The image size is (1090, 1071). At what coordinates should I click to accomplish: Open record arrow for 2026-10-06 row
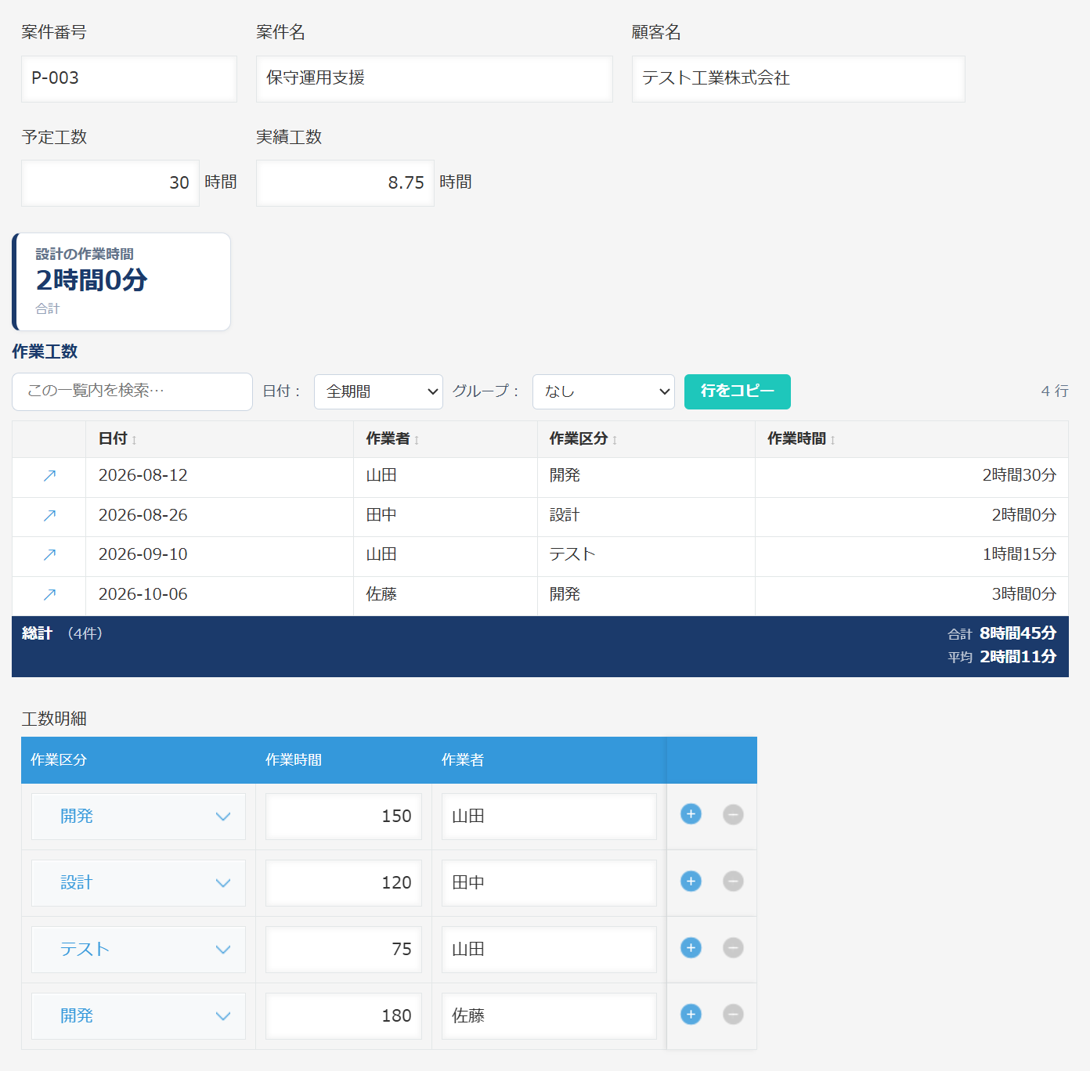[x=49, y=595]
